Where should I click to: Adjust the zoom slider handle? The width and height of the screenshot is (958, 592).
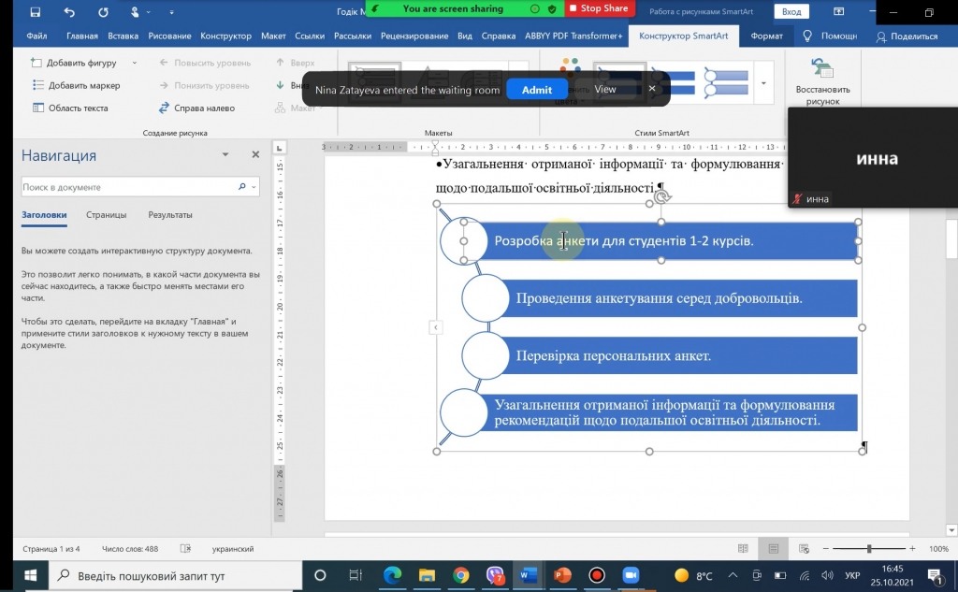[x=869, y=549]
